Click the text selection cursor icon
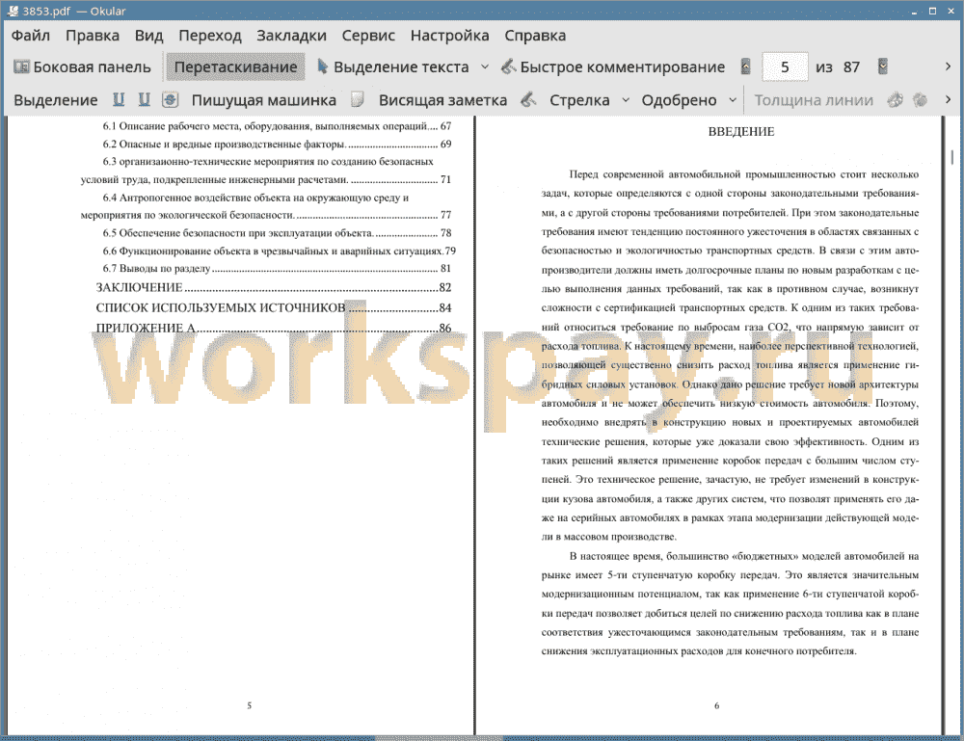 [322, 66]
